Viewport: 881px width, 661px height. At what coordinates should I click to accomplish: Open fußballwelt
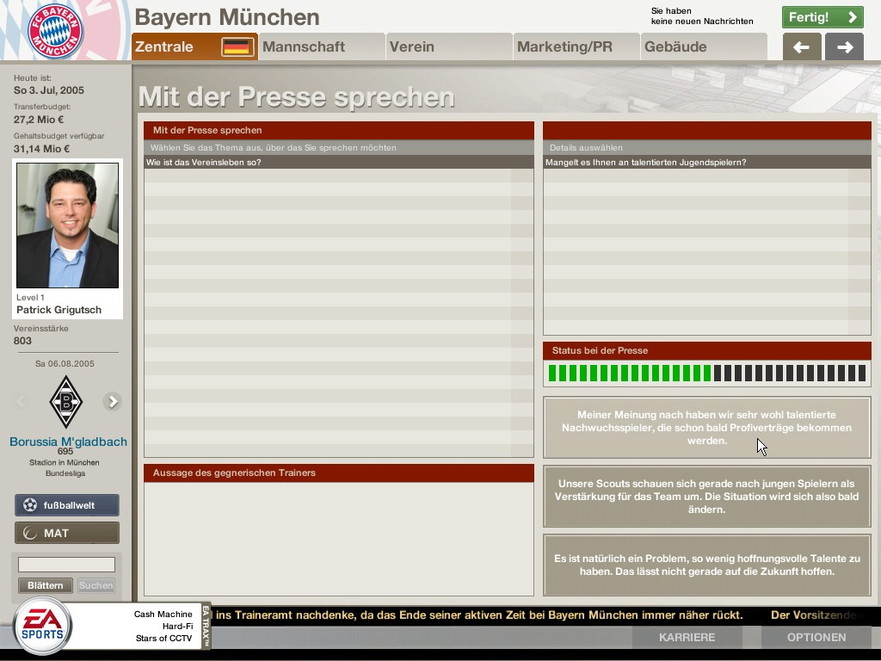tap(67, 504)
